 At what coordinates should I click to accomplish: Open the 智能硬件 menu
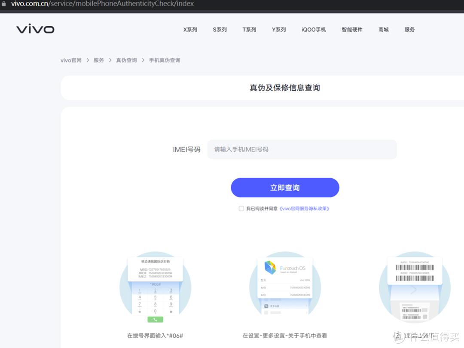tap(352, 30)
